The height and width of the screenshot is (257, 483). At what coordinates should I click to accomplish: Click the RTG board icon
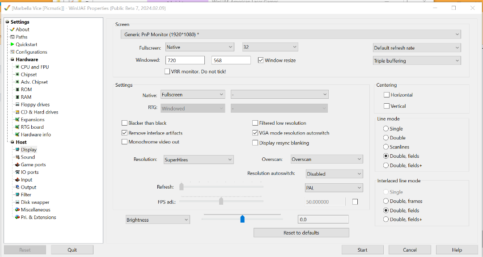pyautogui.click(x=17, y=127)
